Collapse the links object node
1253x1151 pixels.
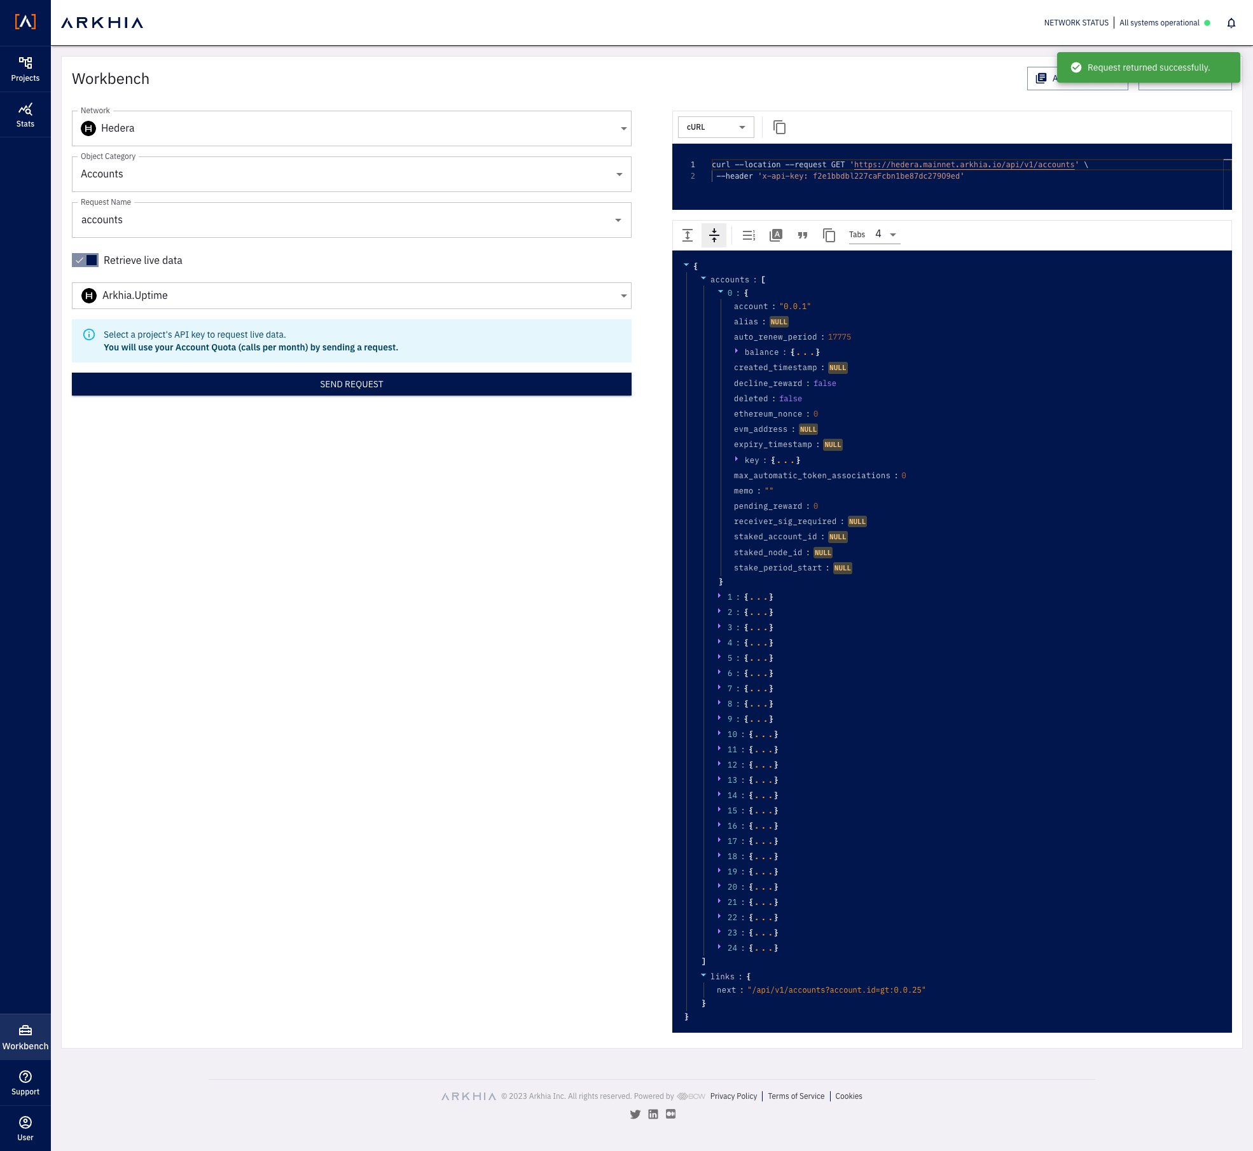(x=703, y=975)
